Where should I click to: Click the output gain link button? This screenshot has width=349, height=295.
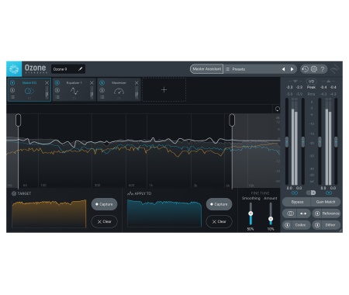click(328, 193)
